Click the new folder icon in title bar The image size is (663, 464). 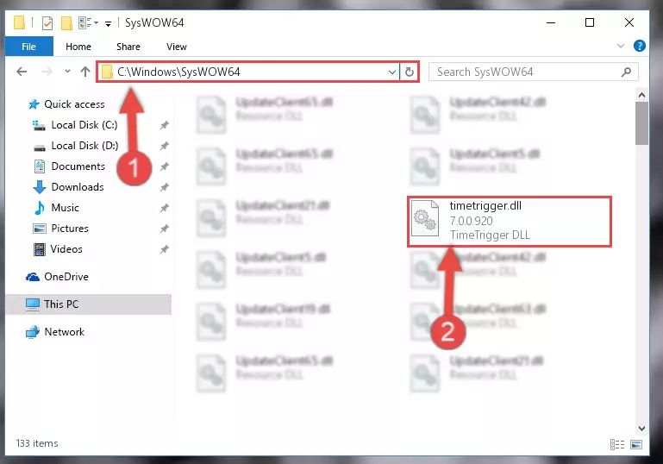(x=66, y=22)
